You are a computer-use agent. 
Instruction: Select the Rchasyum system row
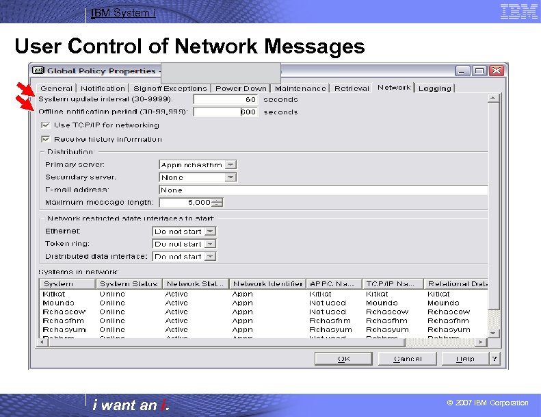click(x=263, y=330)
